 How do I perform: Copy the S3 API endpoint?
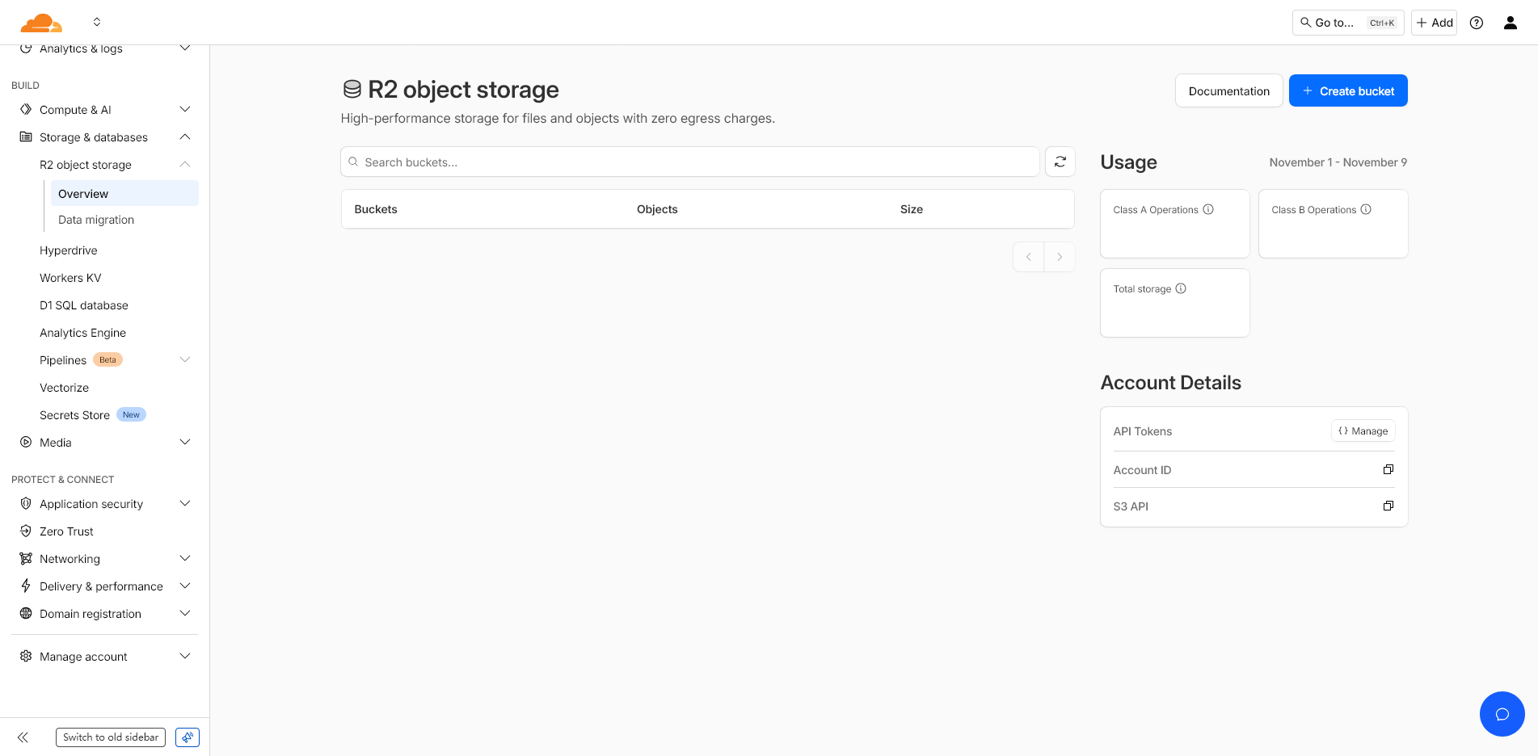1388,506
